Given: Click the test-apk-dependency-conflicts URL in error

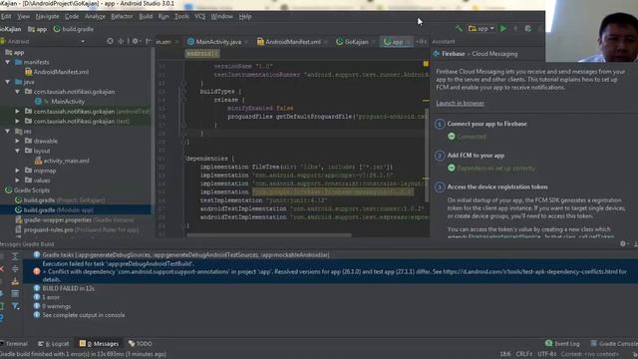Looking at the screenshot, I should pos(530,271).
